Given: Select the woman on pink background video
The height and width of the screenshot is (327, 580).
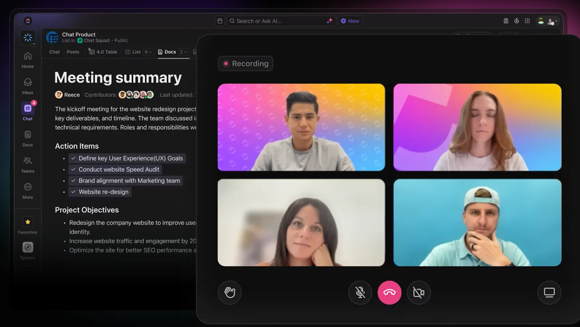Looking at the screenshot, I should 477,127.
